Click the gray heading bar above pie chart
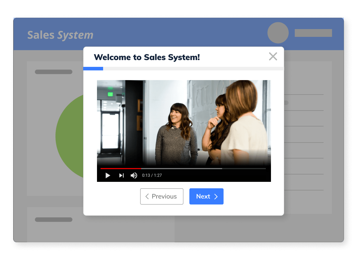The width and height of the screenshot is (357, 260). pos(53,72)
